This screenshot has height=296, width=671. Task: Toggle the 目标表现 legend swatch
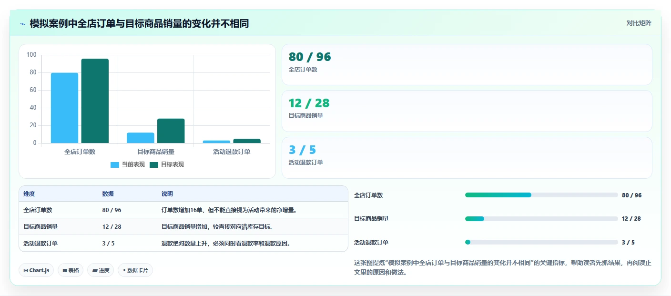tap(154, 165)
